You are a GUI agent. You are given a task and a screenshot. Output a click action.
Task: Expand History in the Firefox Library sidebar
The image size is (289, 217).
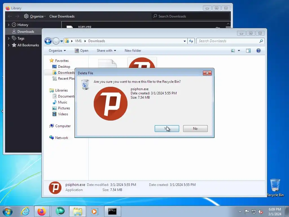pos(8,25)
